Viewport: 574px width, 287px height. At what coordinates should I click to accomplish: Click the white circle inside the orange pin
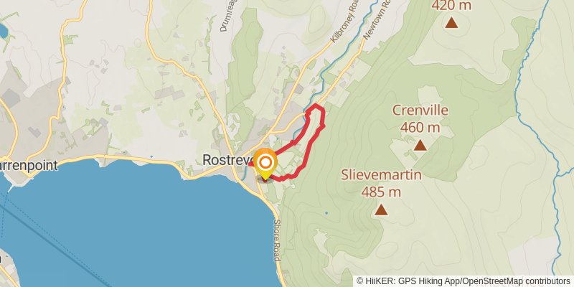(x=265, y=162)
